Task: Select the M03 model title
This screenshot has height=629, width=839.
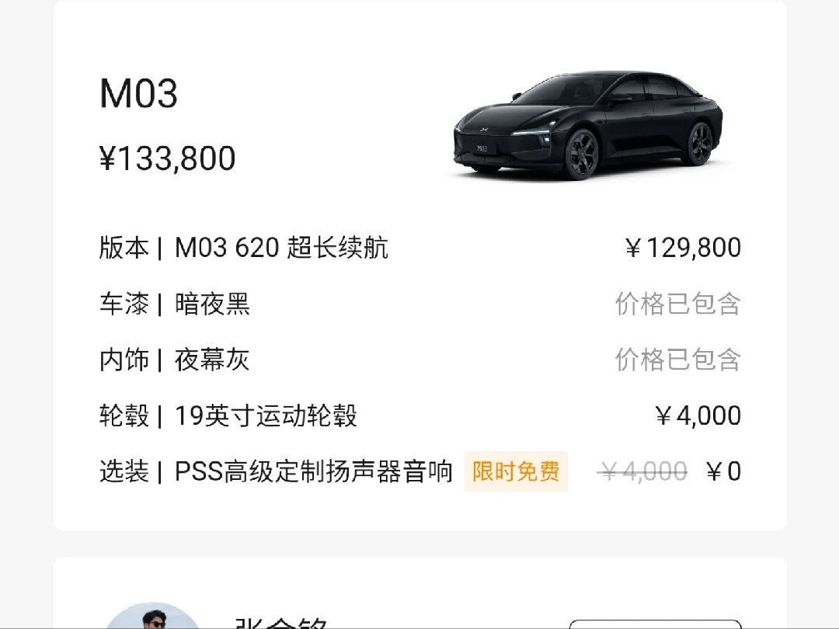Action: [x=138, y=94]
